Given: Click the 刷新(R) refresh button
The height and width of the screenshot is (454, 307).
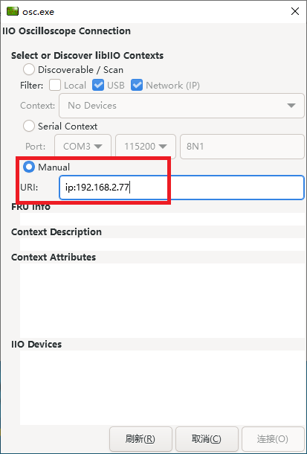Looking at the screenshot, I should [x=140, y=439].
